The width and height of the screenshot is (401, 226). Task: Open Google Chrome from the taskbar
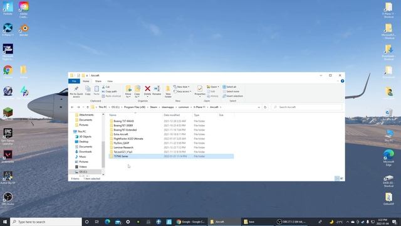[x=190, y=222]
